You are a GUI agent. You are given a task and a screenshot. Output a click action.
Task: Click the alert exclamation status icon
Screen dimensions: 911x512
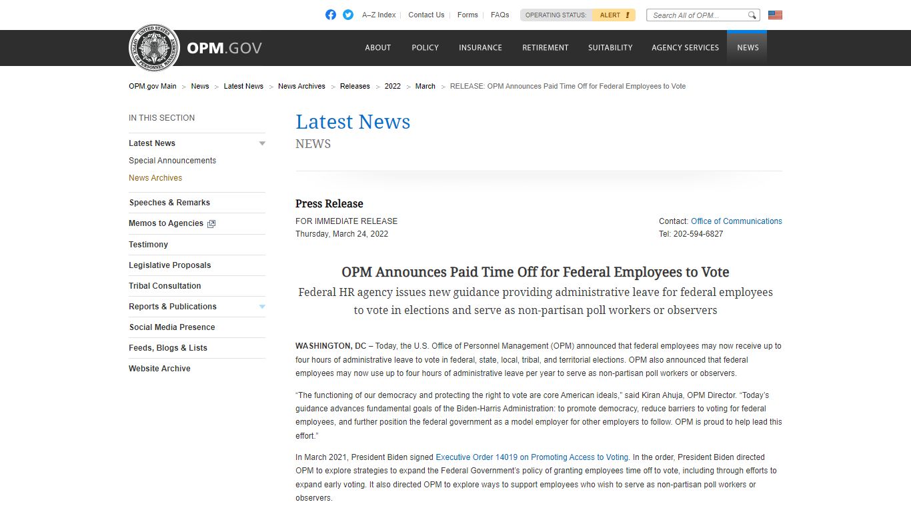tap(627, 15)
